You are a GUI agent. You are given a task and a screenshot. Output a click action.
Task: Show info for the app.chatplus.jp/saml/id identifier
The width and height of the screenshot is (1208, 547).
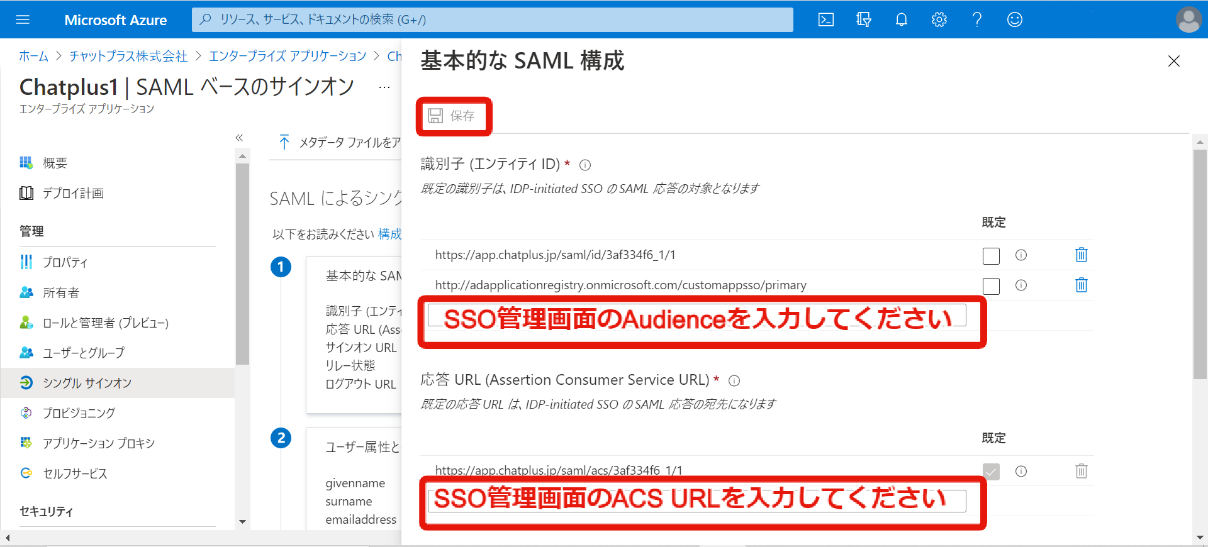[x=1021, y=255]
